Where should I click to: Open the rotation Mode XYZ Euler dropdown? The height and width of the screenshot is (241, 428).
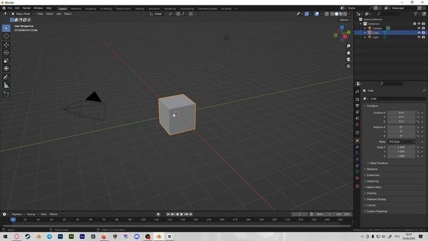(x=401, y=142)
